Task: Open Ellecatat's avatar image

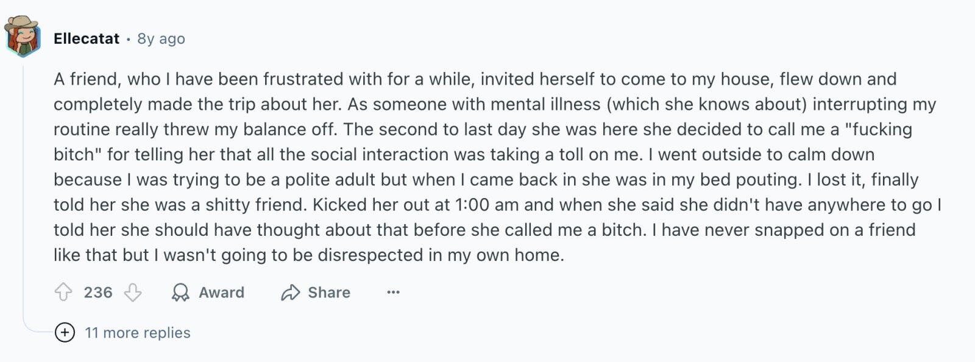Action: (23, 37)
